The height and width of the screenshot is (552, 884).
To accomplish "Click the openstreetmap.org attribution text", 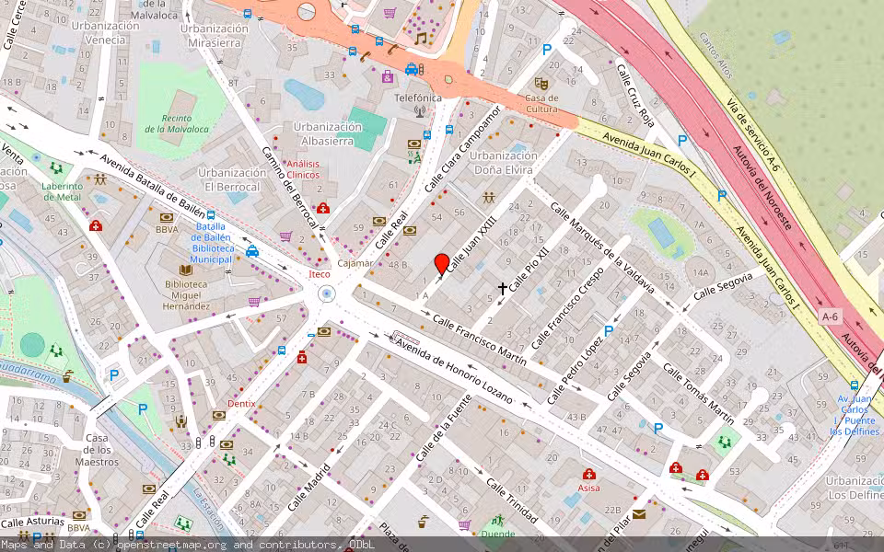I will coord(171,545).
